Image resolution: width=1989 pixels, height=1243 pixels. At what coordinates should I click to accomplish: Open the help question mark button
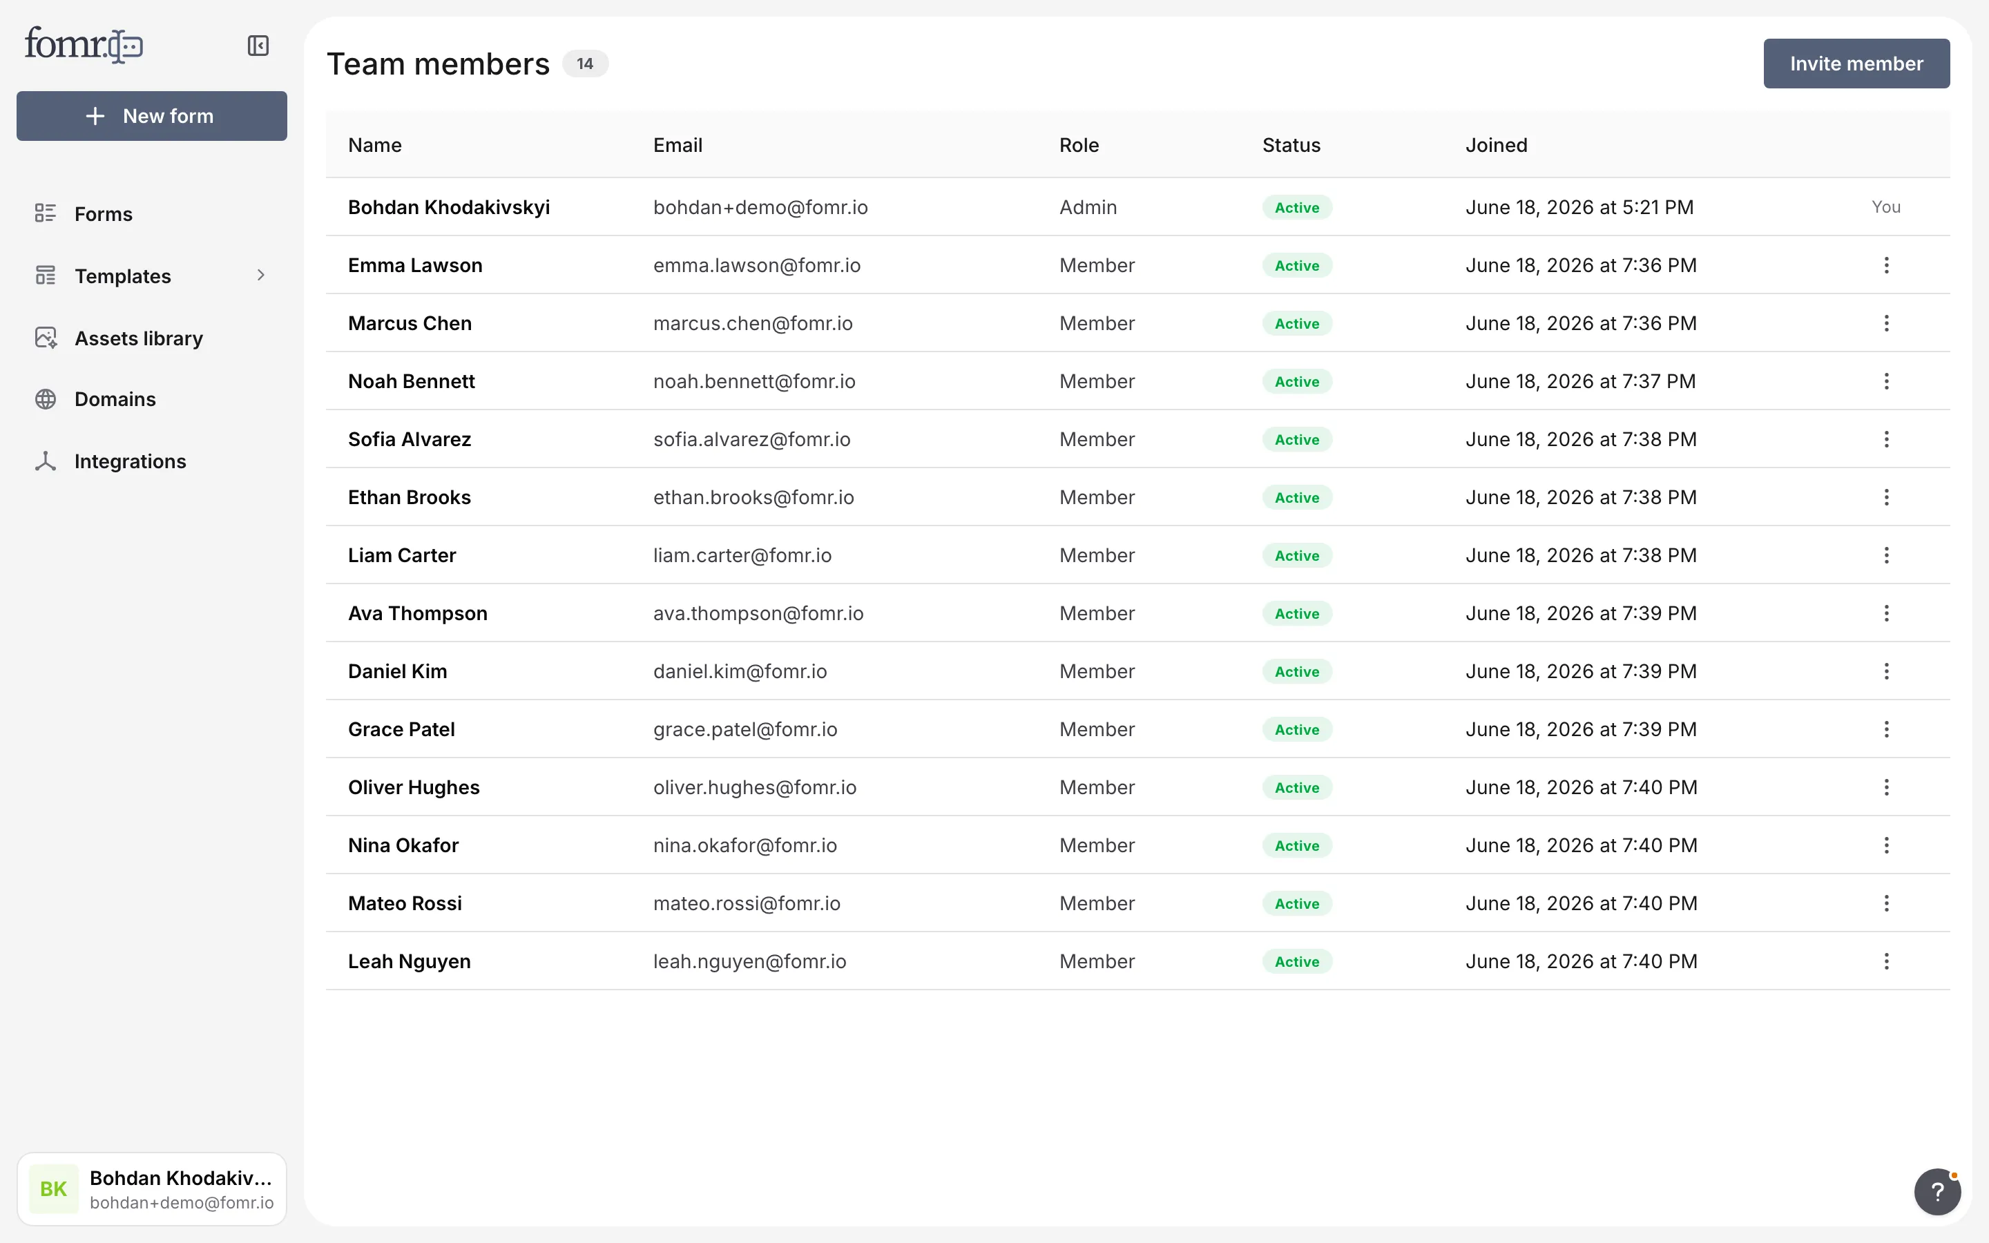coord(1937,1191)
